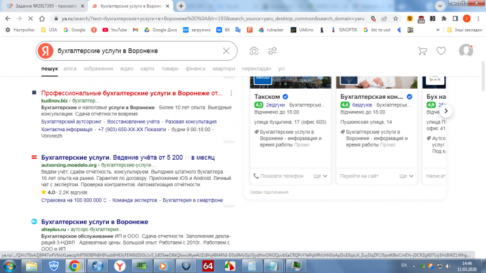
Task: Open file explorer in taskbar
Action: 31,266
